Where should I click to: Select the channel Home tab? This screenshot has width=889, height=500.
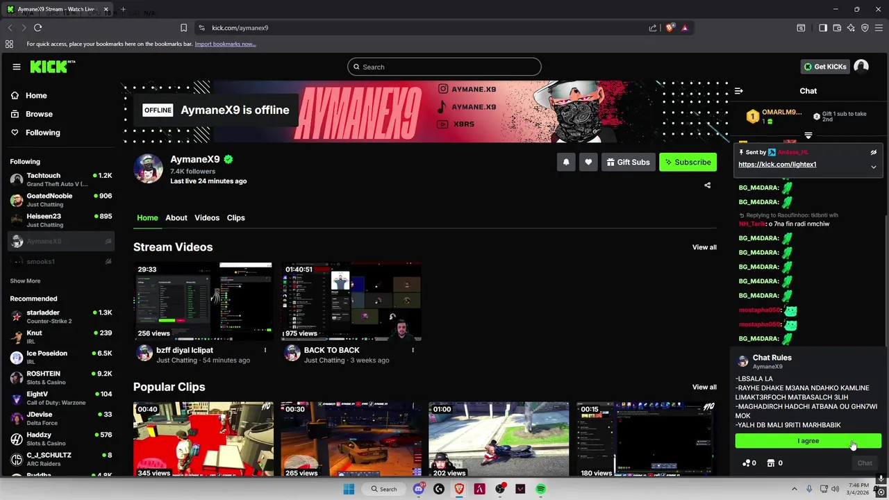(147, 217)
